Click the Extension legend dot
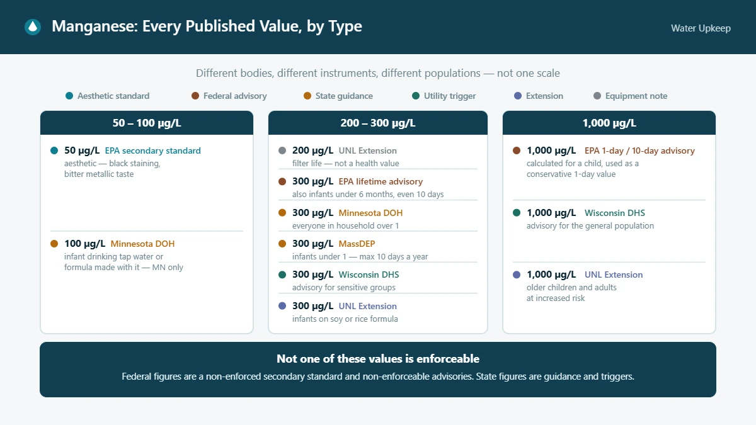756x425 pixels. pyautogui.click(x=518, y=96)
